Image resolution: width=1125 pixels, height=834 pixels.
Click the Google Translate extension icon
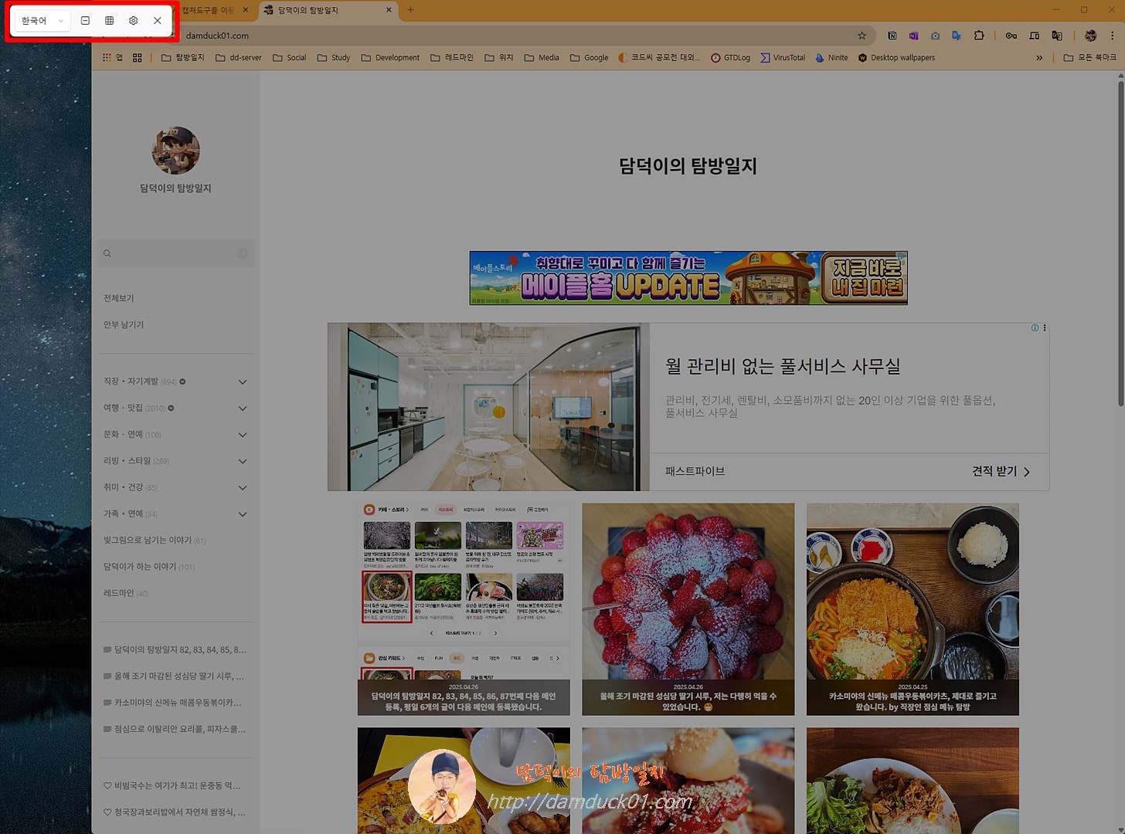[x=1057, y=36]
